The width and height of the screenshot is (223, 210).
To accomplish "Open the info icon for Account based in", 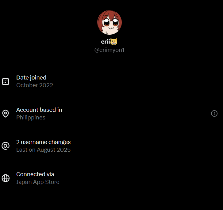I will click(x=214, y=114).
